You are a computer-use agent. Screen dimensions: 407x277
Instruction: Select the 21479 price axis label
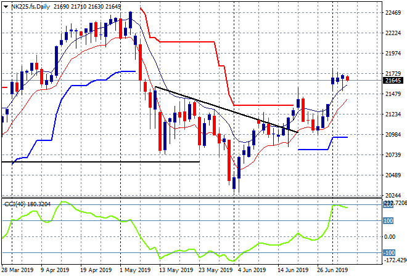point(393,94)
